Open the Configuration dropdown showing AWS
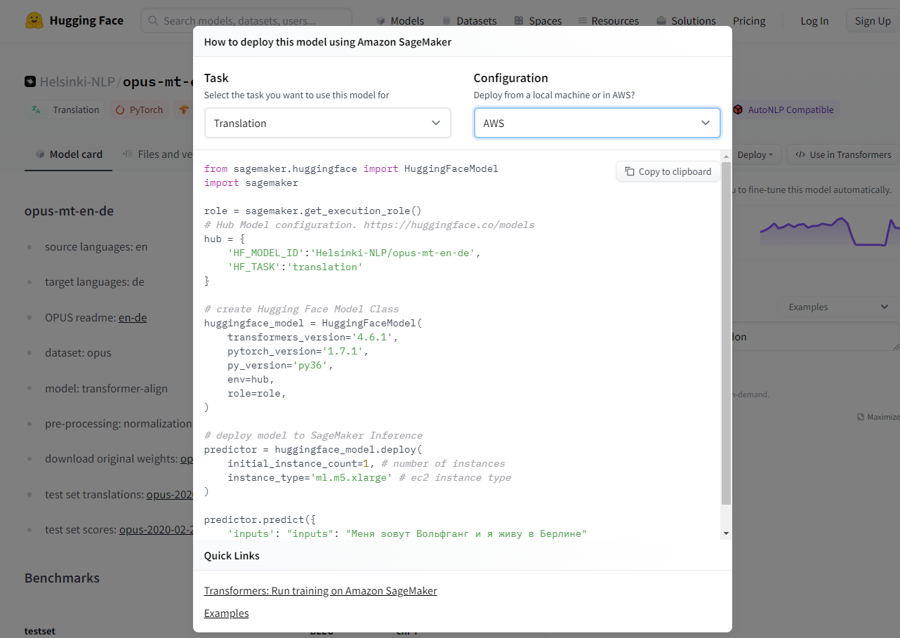This screenshot has width=900, height=638. point(597,123)
